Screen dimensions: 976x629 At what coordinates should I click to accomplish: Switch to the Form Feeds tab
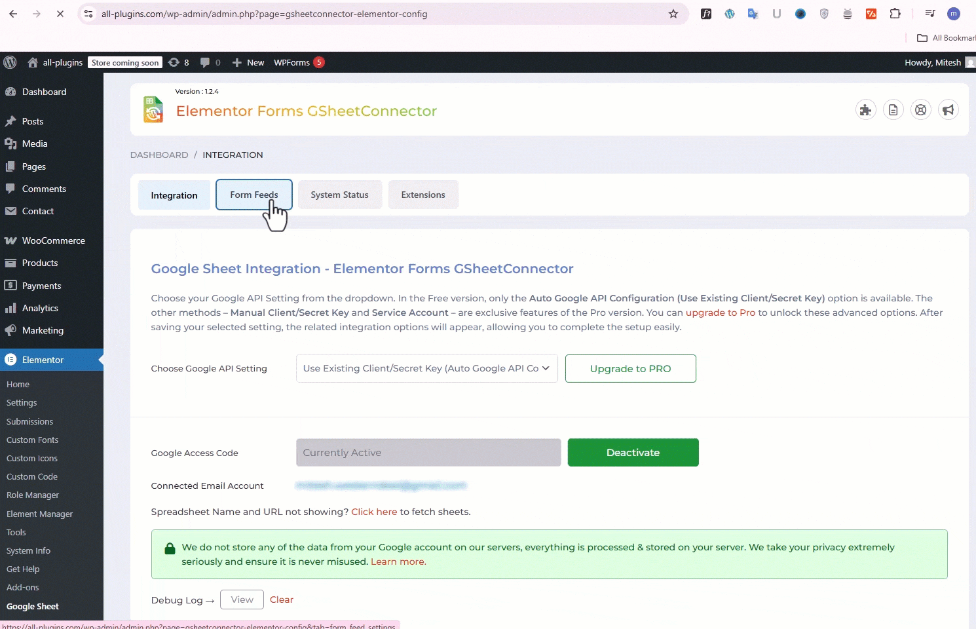coord(254,195)
